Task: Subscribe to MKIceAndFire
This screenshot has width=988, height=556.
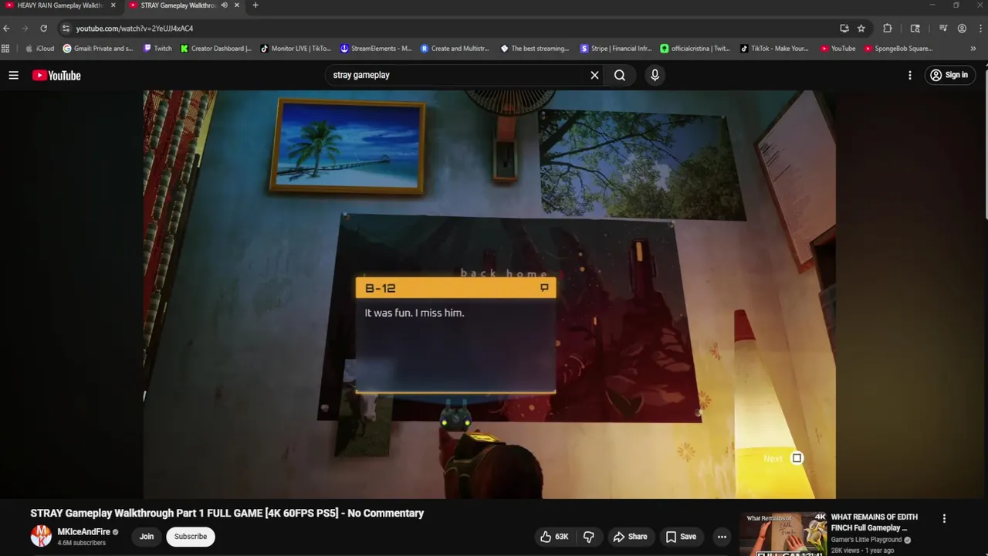Action: point(191,537)
